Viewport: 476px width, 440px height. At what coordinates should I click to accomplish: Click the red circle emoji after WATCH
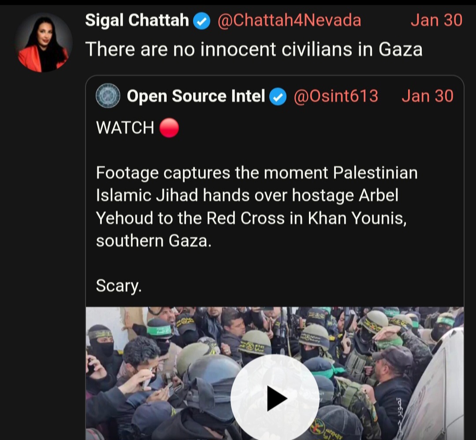click(169, 128)
